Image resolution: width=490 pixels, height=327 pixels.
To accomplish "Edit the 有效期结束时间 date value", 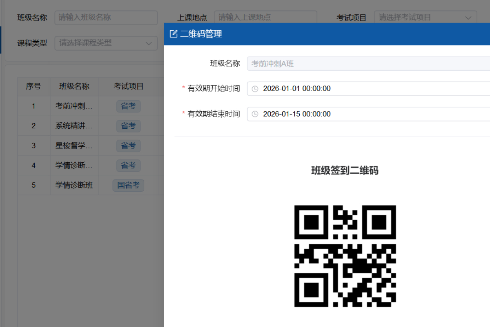I will click(x=296, y=114).
